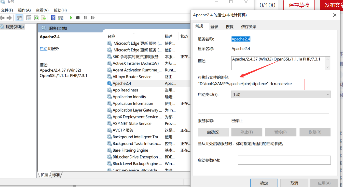Viewport: 343px width, 187px height.
Task: Switch to the 依存关系 tab
Action: pos(249,26)
